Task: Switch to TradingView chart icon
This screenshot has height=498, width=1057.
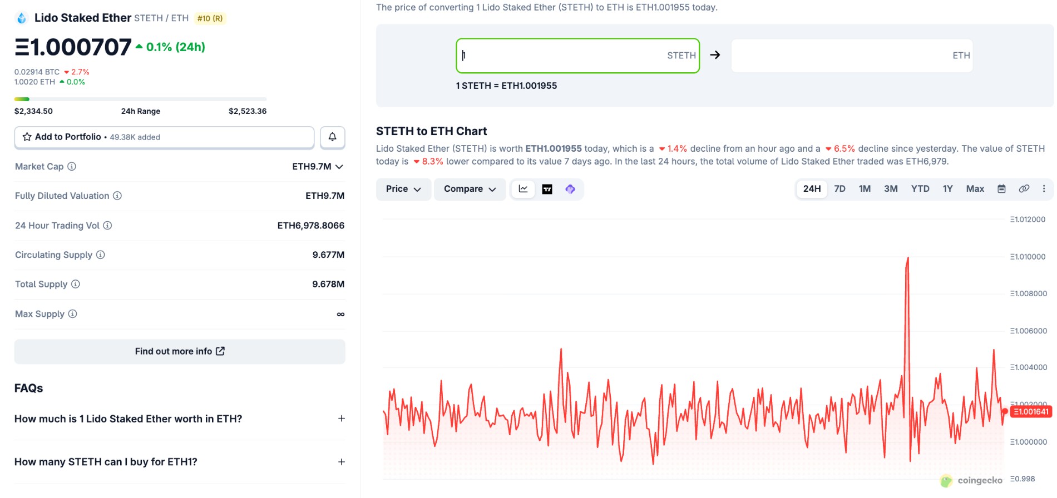Action: [x=547, y=189]
